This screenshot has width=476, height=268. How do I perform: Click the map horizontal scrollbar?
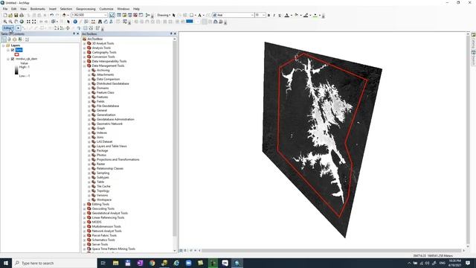331,251
